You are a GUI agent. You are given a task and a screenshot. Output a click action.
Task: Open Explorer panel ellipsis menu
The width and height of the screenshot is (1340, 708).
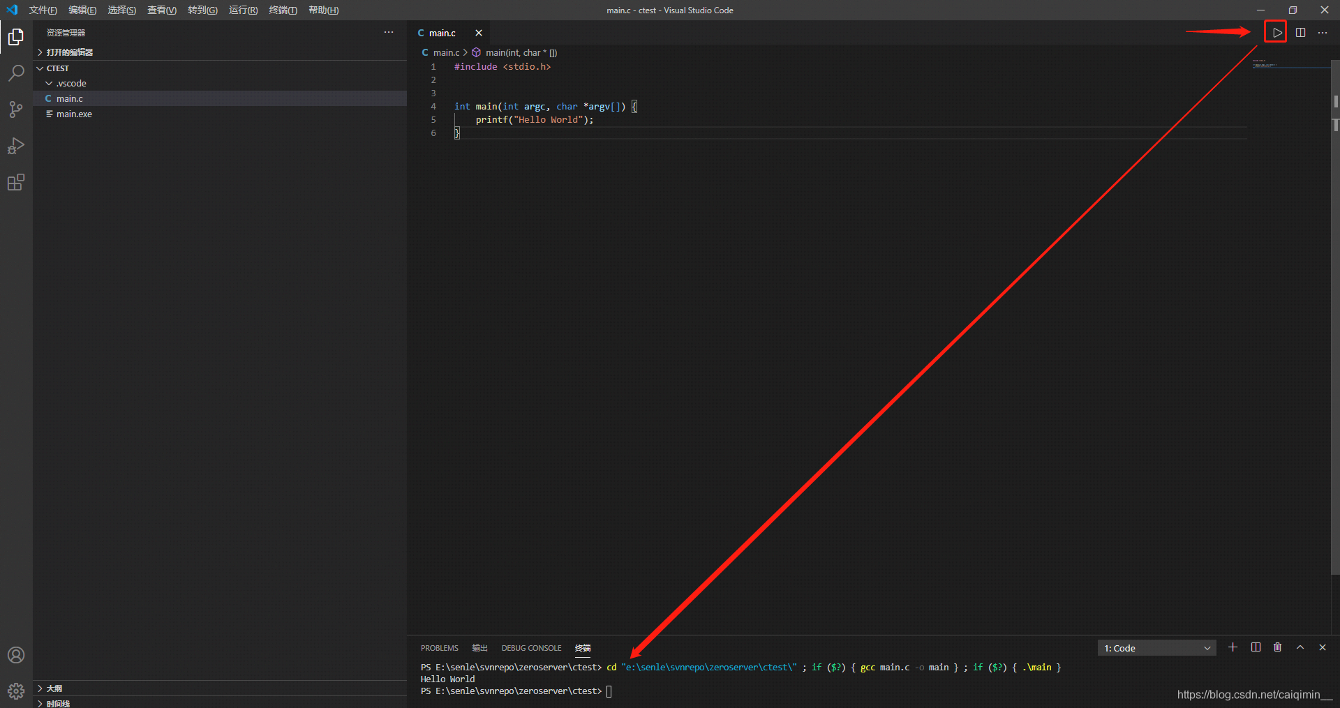[x=389, y=32]
